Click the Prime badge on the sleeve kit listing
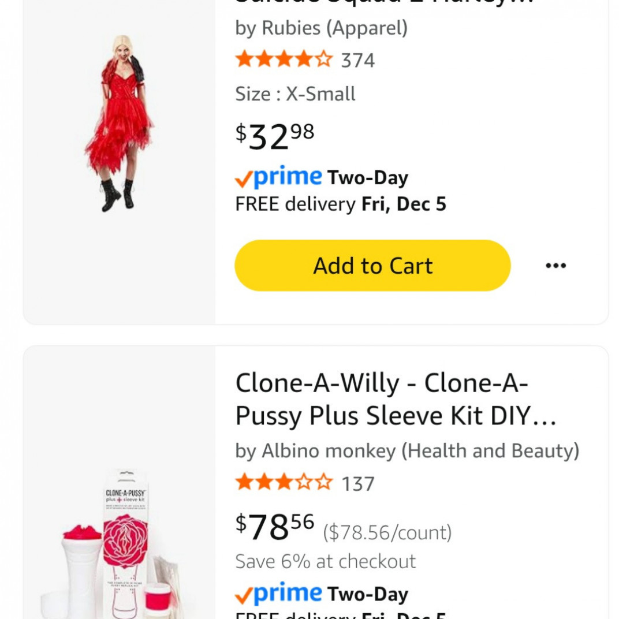619x619 pixels. 278,593
